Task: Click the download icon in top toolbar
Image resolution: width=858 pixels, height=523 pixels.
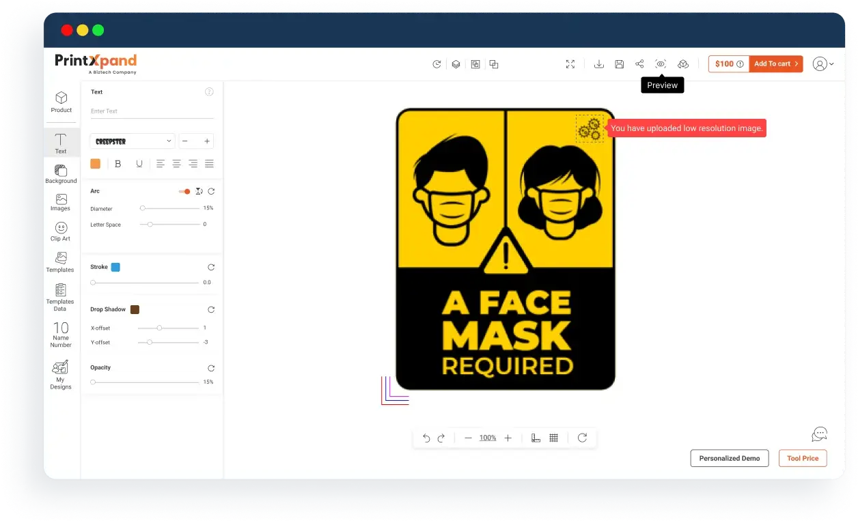Action: [599, 64]
